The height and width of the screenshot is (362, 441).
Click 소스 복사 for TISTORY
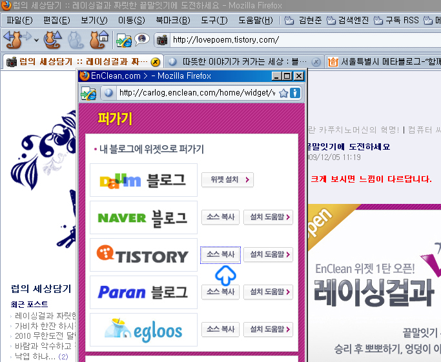(221, 255)
